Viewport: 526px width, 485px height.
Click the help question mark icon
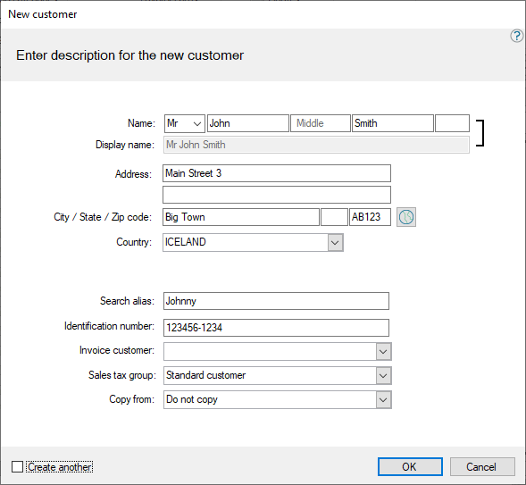[516, 36]
